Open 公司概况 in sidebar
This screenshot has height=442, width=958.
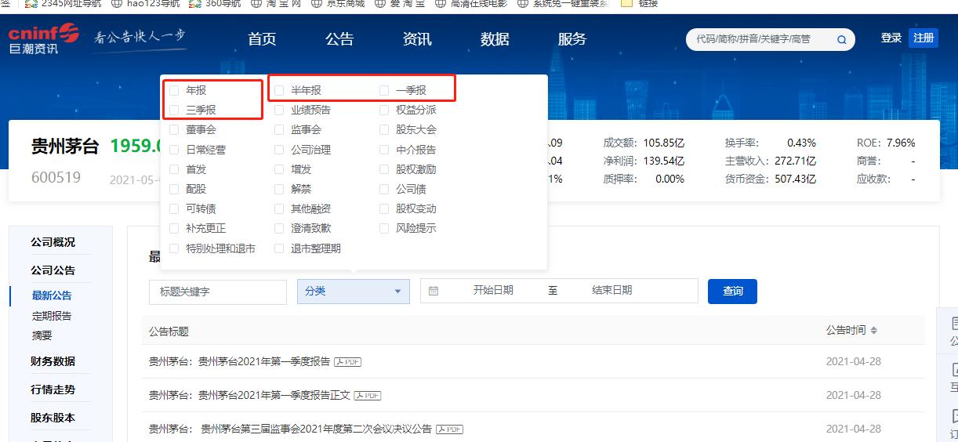[x=53, y=242]
